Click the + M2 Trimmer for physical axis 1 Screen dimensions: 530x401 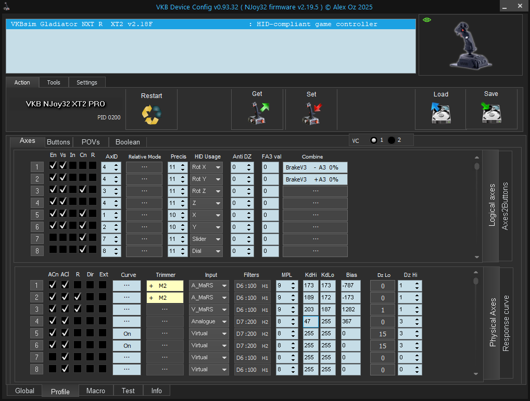[x=165, y=286]
